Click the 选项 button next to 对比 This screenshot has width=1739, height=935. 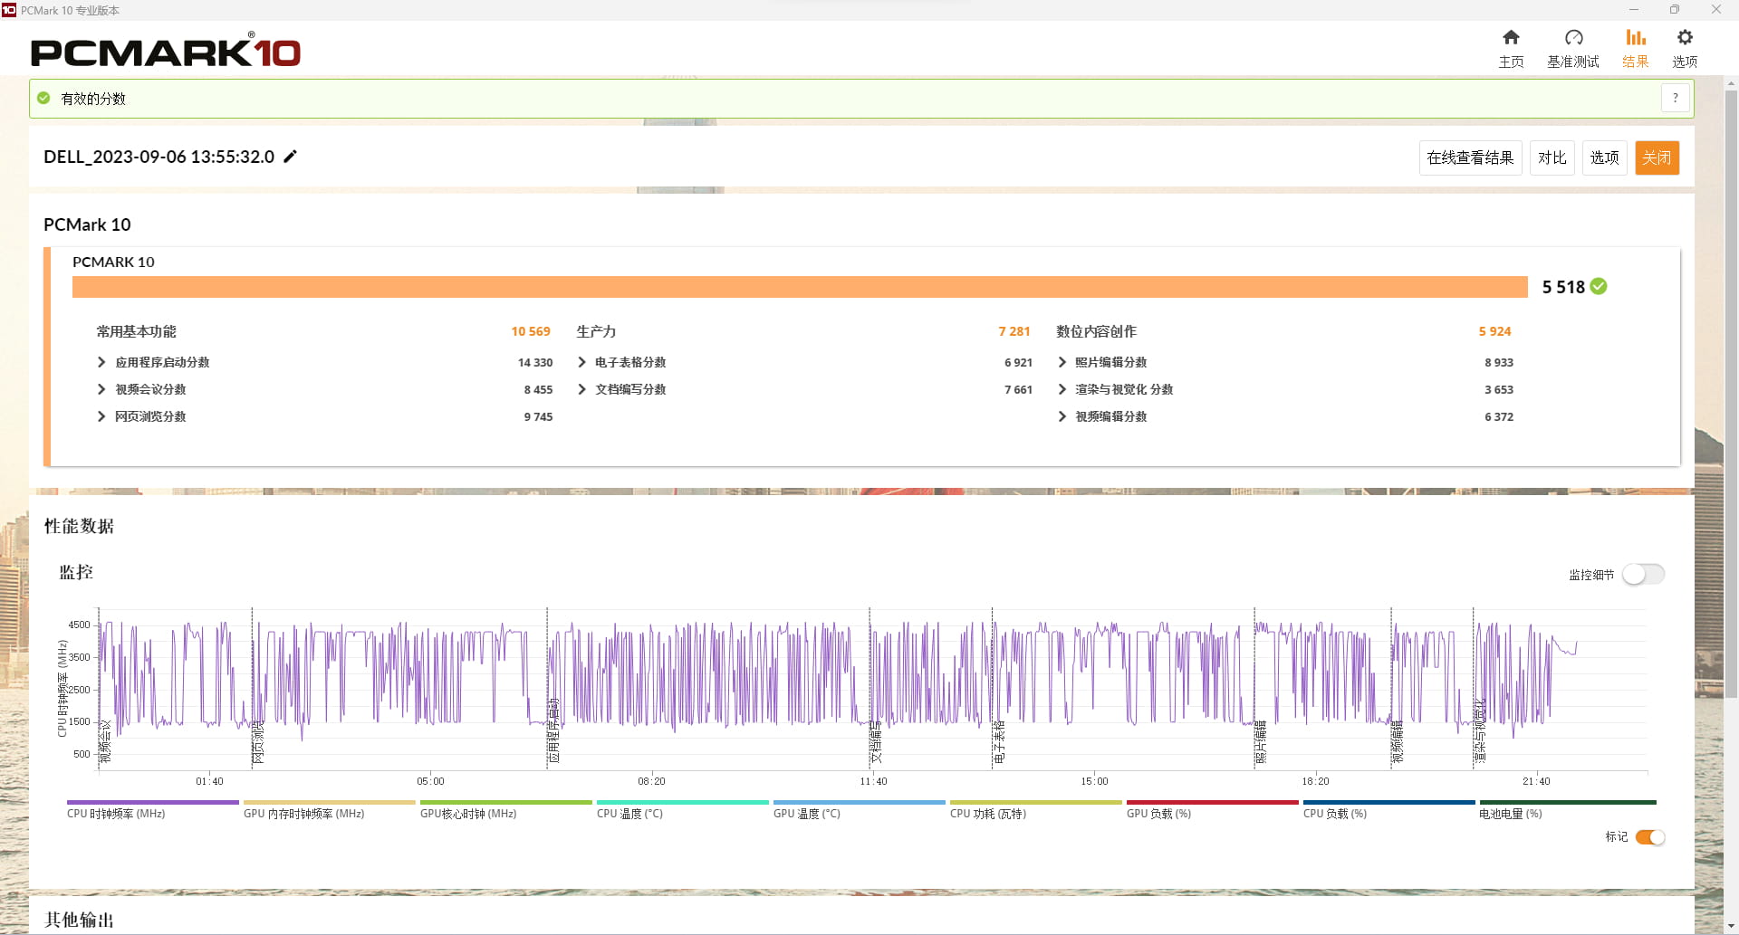[1604, 157]
